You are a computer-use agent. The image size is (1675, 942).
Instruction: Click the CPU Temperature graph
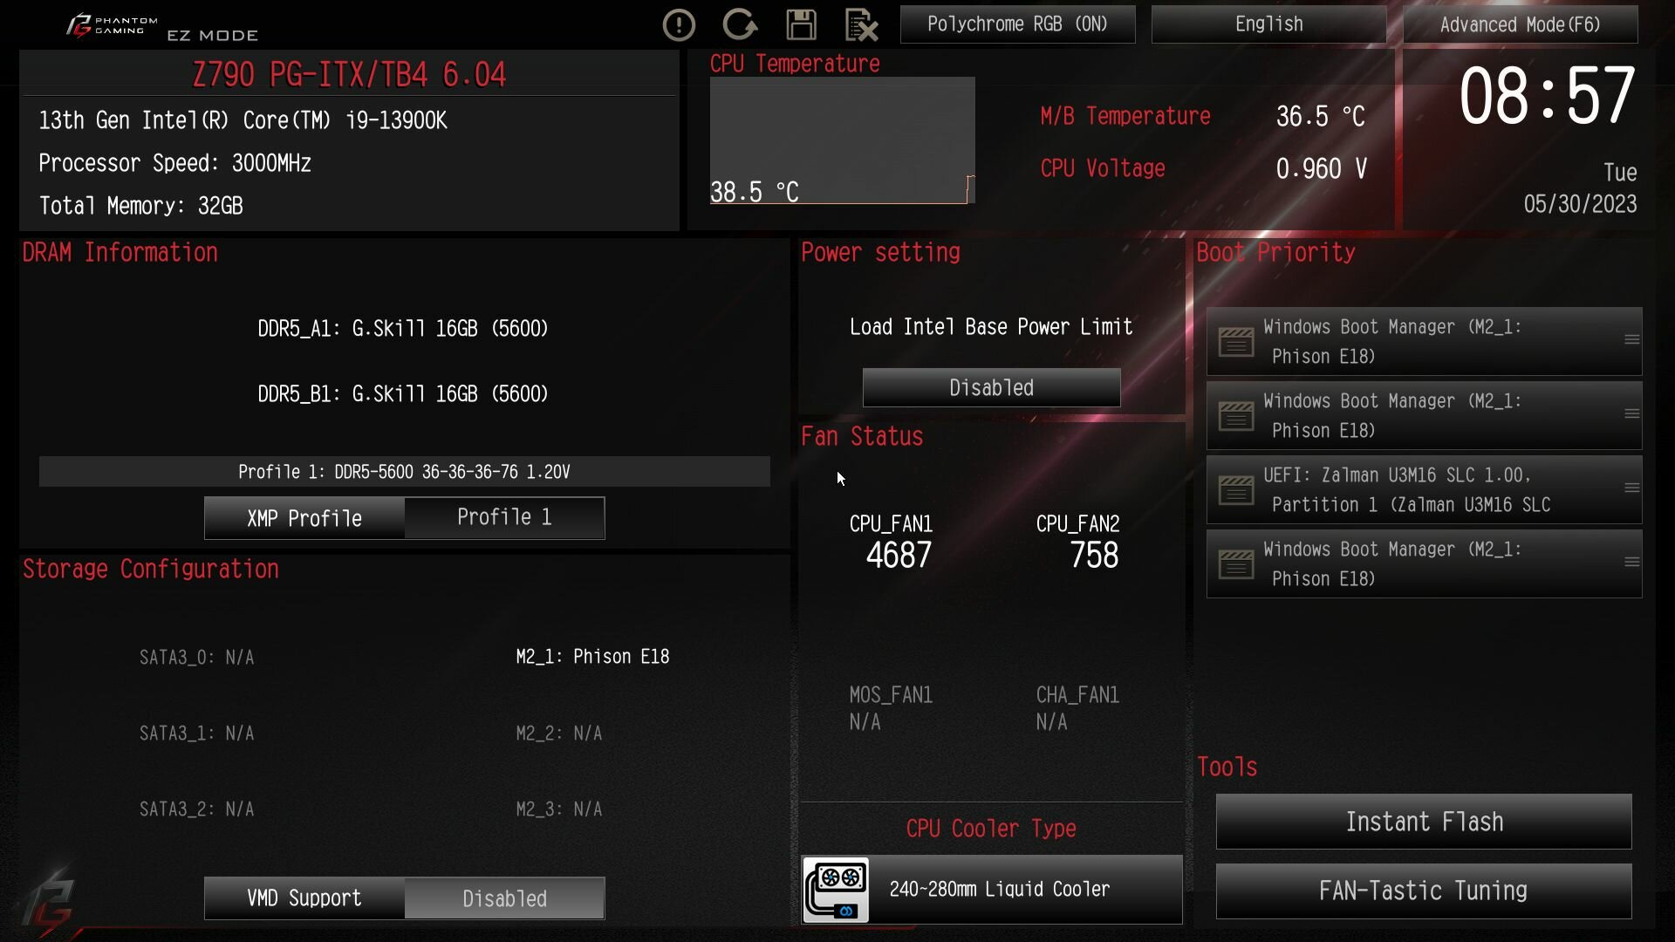click(842, 140)
